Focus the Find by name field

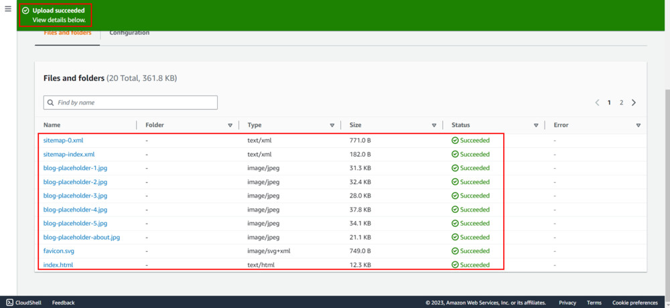tap(134, 102)
